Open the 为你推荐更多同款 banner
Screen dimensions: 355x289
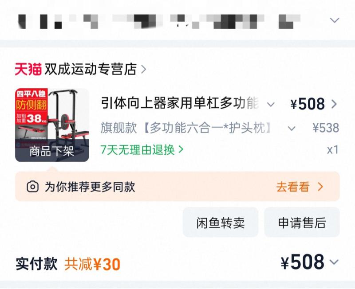[x=177, y=186]
